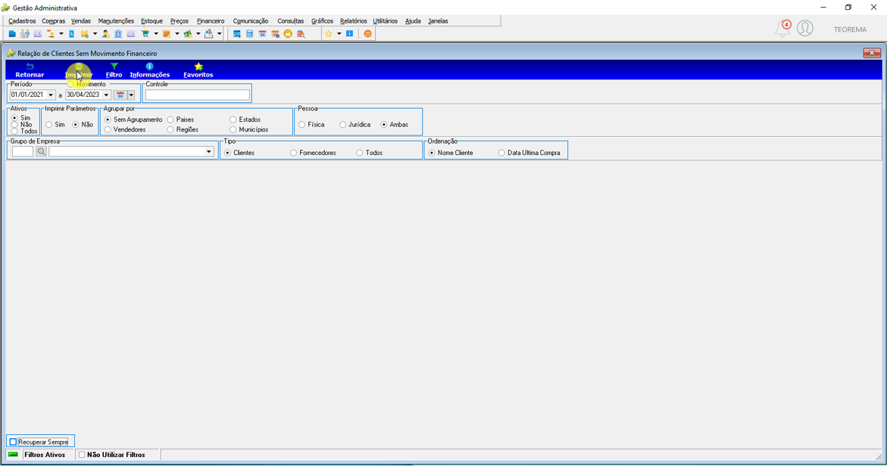Open the Cadastros menu

point(22,21)
